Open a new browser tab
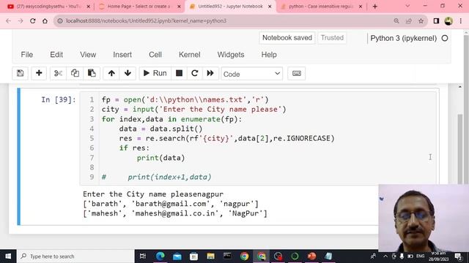Screen dimensions: 469x263 coord(374,7)
